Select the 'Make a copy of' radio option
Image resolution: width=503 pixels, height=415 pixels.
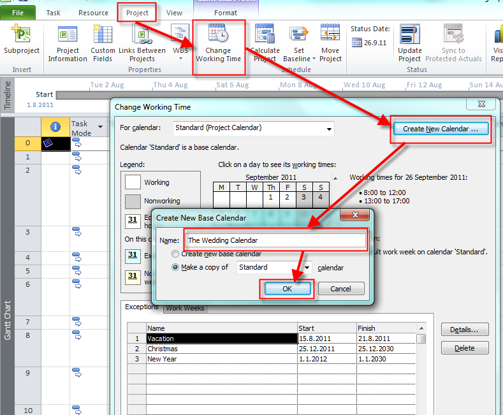pyautogui.click(x=176, y=267)
